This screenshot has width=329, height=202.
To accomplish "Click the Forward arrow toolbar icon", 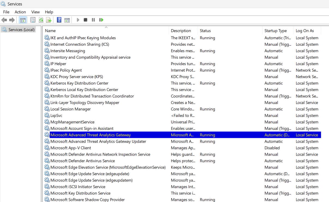I will click(12, 20).
